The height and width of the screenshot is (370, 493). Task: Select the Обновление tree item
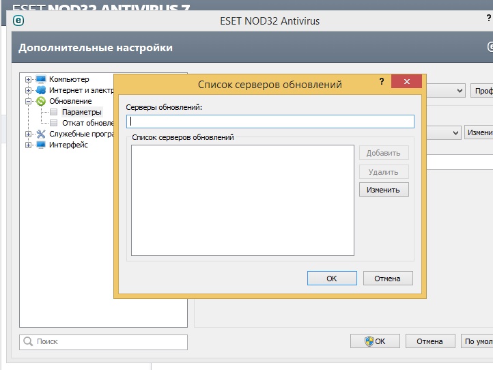[x=70, y=101]
